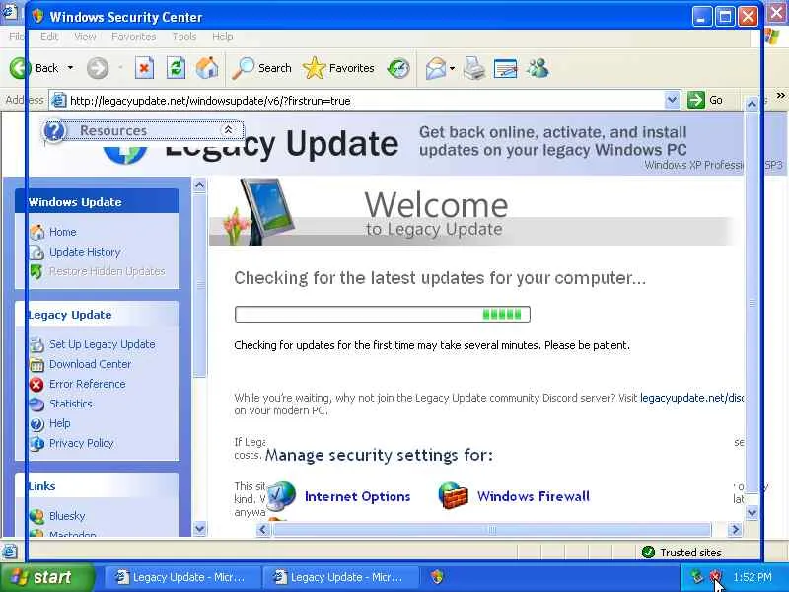Open the File menu
This screenshot has height=592, width=789.
(16, 37)
